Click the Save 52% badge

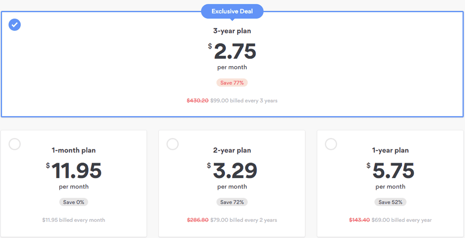click(x=390, y=202)
